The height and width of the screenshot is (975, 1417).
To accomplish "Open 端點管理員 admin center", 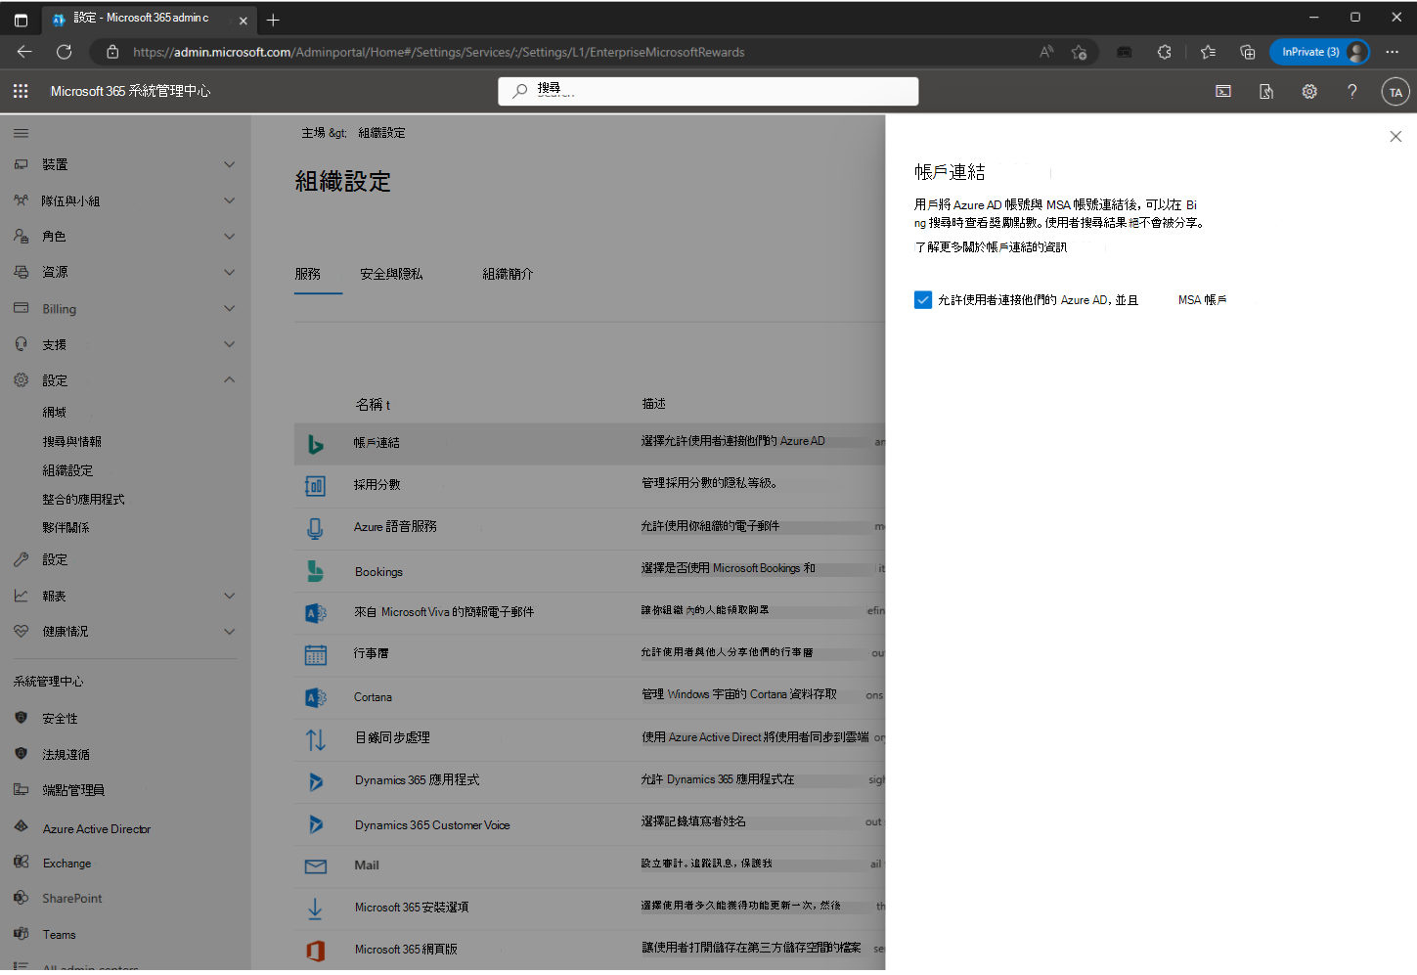I will click(73, 790).
